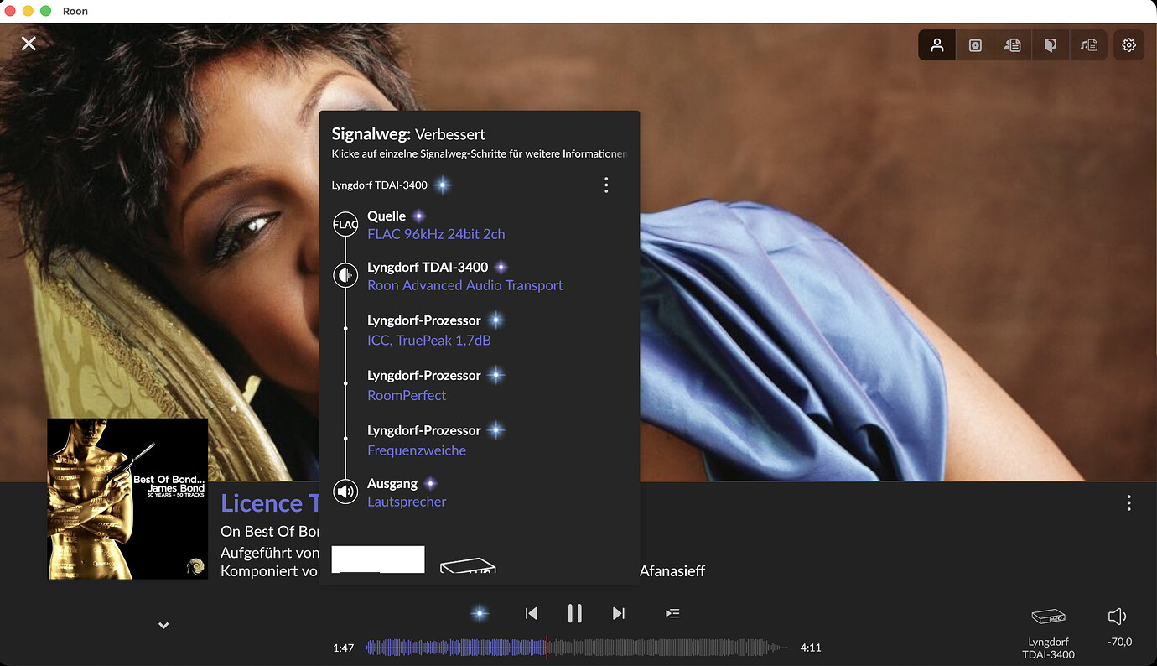
Task: Click the Lyngdorf TDAI-3400 device step icon
Action: tap(345, 275)
